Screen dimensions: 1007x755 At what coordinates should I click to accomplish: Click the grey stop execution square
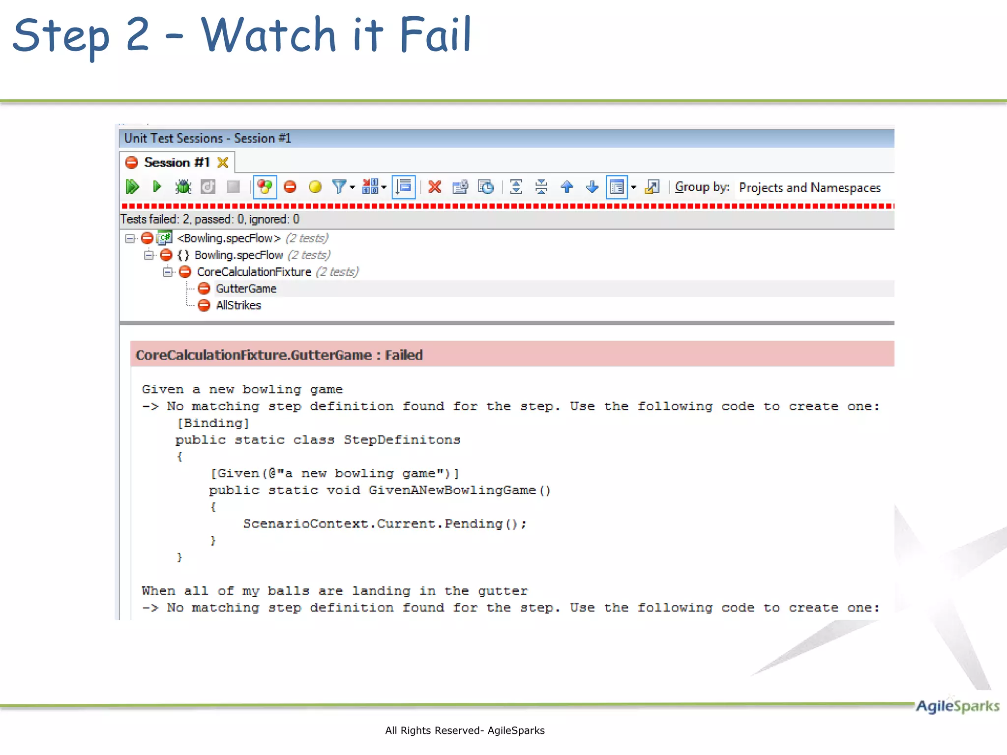click(x=233, y=187)
